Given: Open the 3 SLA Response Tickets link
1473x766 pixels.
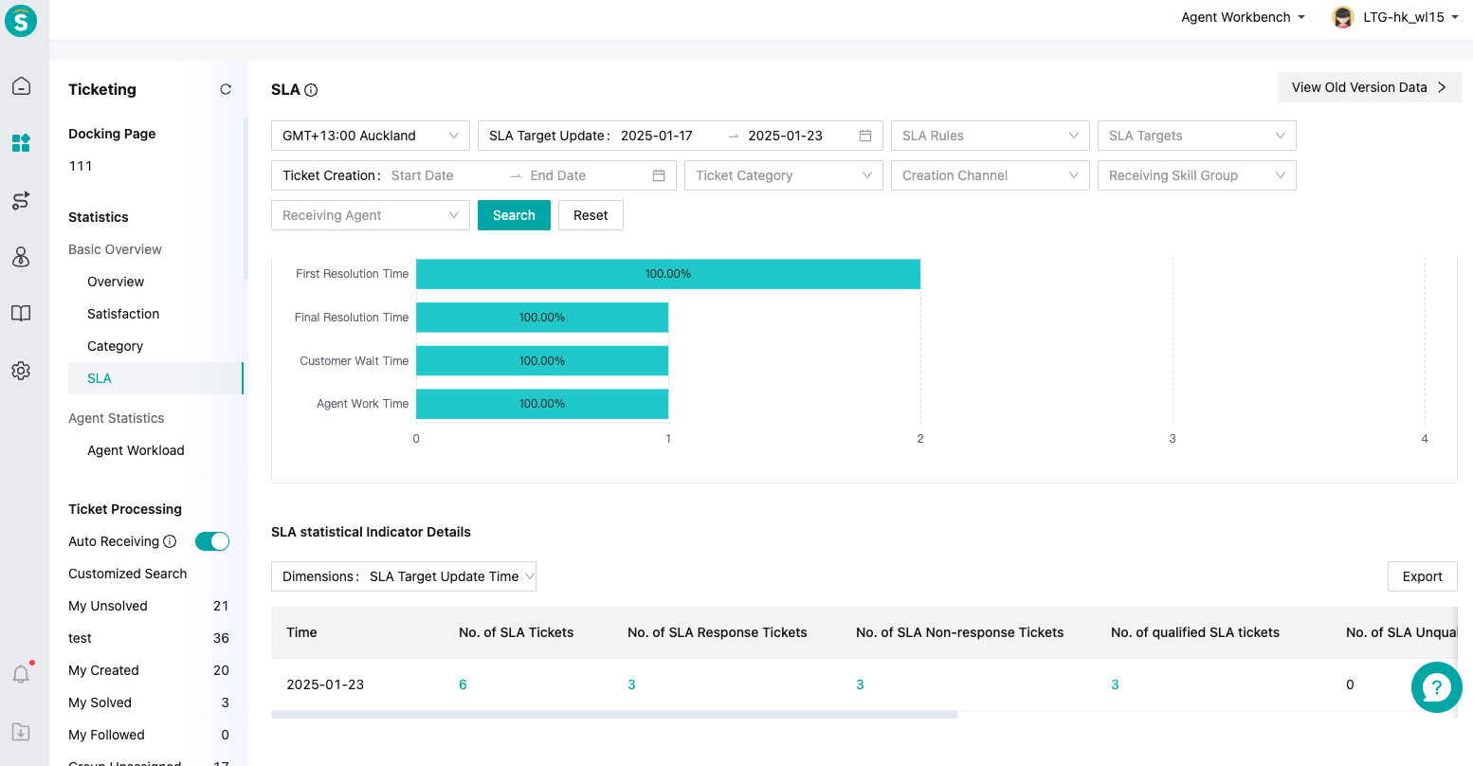Looking at the screenshot, I should (631, 684).
